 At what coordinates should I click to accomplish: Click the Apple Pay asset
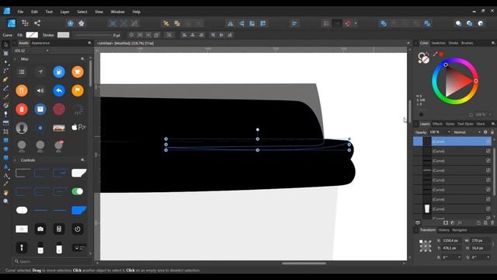tap(78, 128)
